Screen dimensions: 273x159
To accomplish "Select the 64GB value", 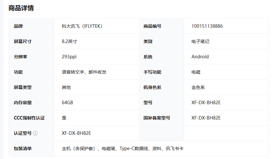I will tap(67, 103).
